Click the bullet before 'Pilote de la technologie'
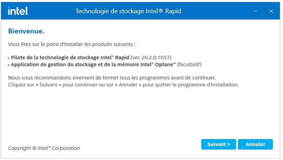The image size is (283, 160). coord(9,58)
